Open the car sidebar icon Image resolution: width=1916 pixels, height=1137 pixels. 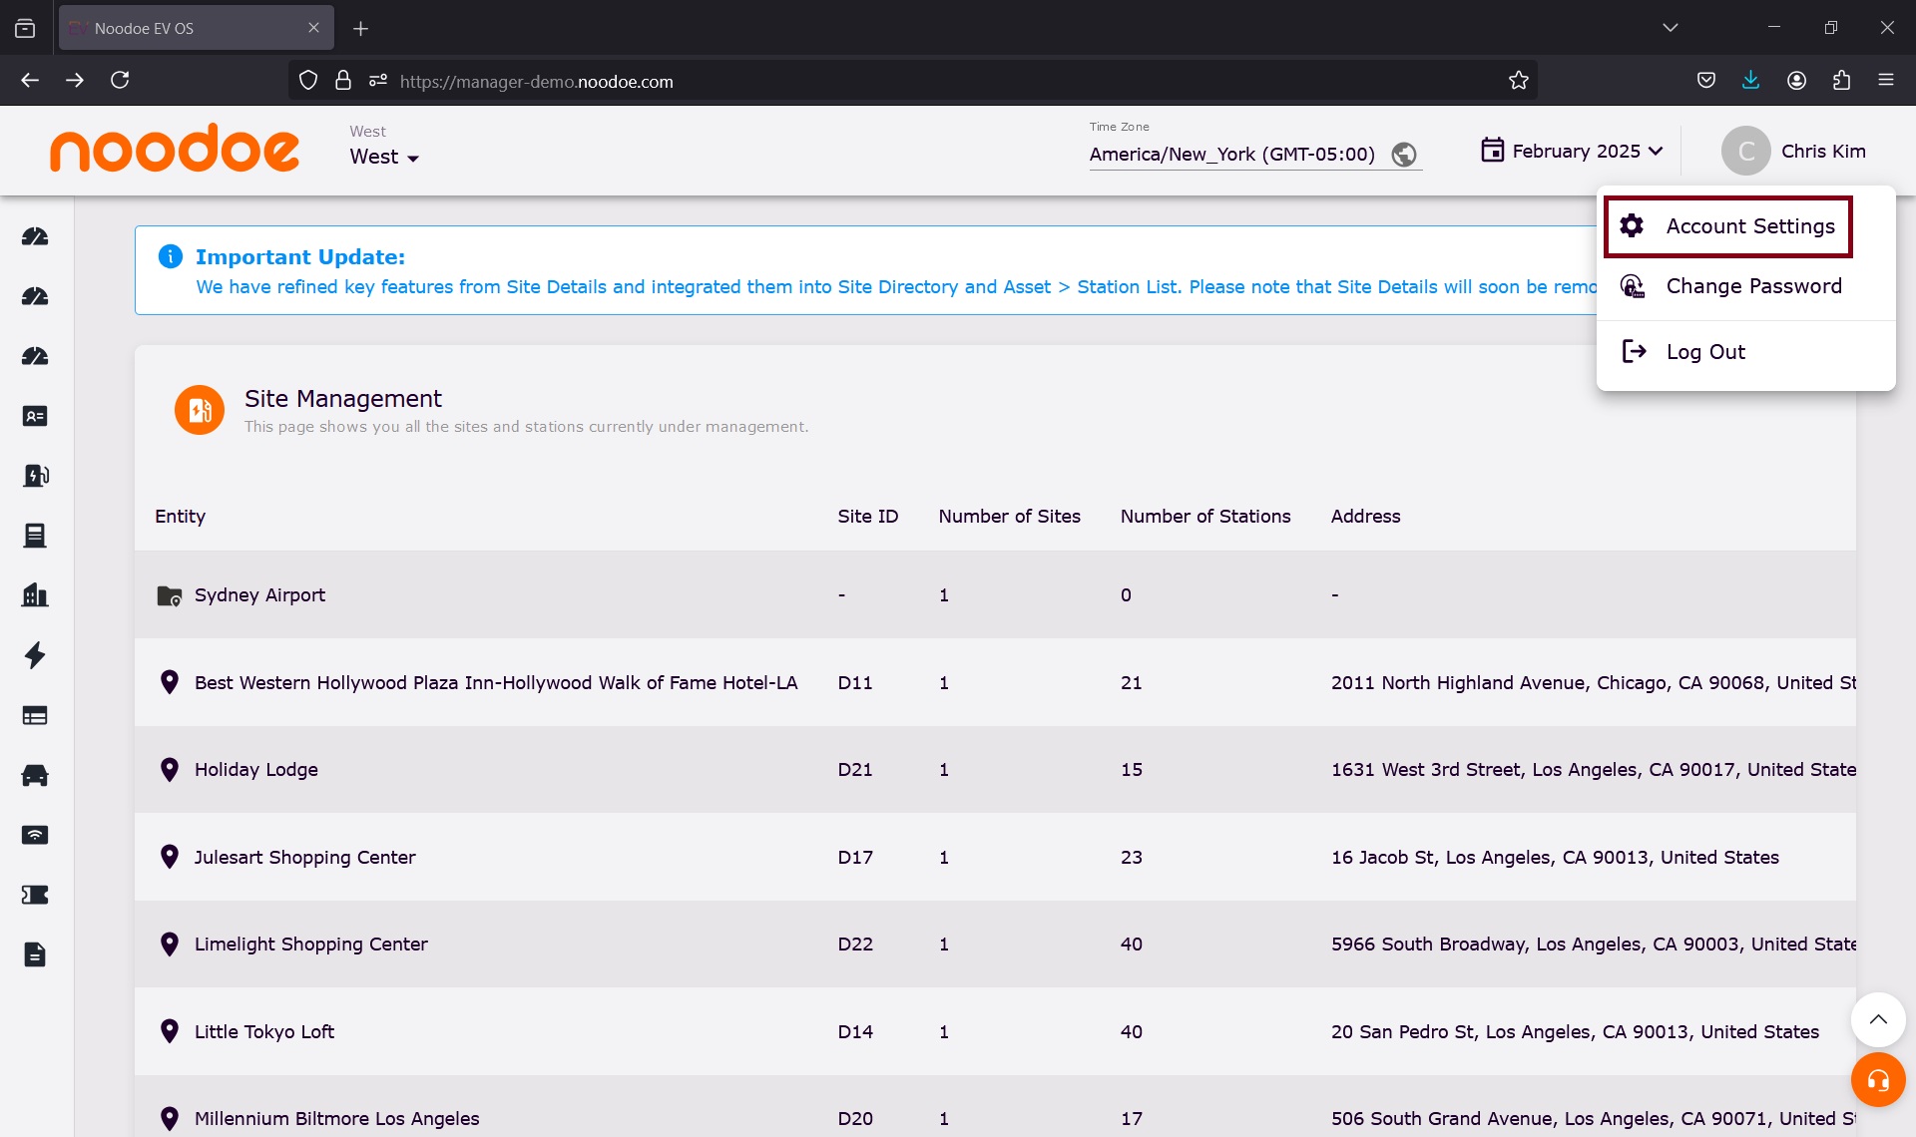(x=35, y=775)
